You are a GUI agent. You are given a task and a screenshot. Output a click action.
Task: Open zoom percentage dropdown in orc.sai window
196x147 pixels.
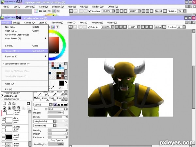click(x=113, y=27)
